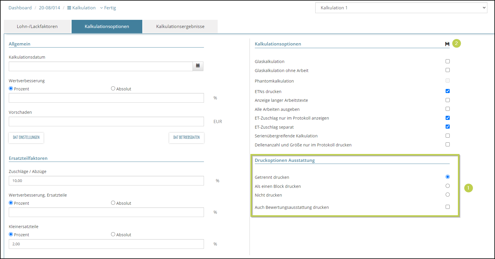This screenshot has width=495, height=259.
Task: Select Als einen Block drucken option
Action: pyautogui.click(x=447, y=186)
